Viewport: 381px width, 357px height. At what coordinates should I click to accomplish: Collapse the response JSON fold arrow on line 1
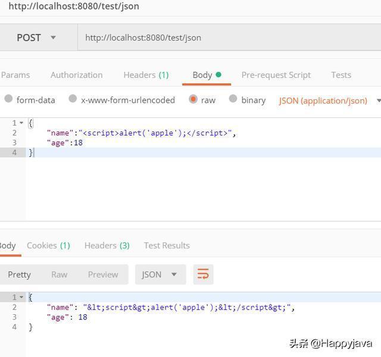click(x=21, y=297)
